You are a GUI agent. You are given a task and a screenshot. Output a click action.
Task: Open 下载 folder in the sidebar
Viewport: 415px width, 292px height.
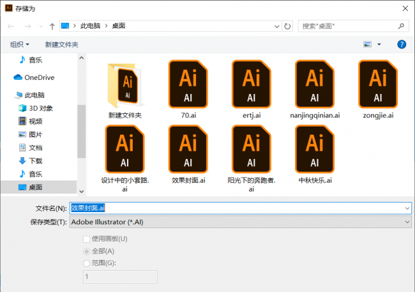(x=31, y=160)
